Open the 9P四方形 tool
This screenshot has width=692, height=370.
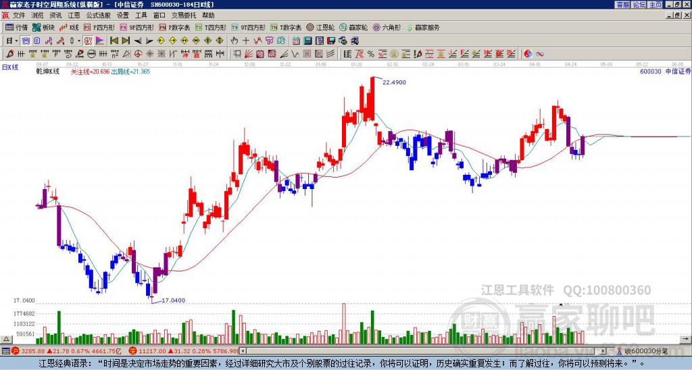pos(137,27)
